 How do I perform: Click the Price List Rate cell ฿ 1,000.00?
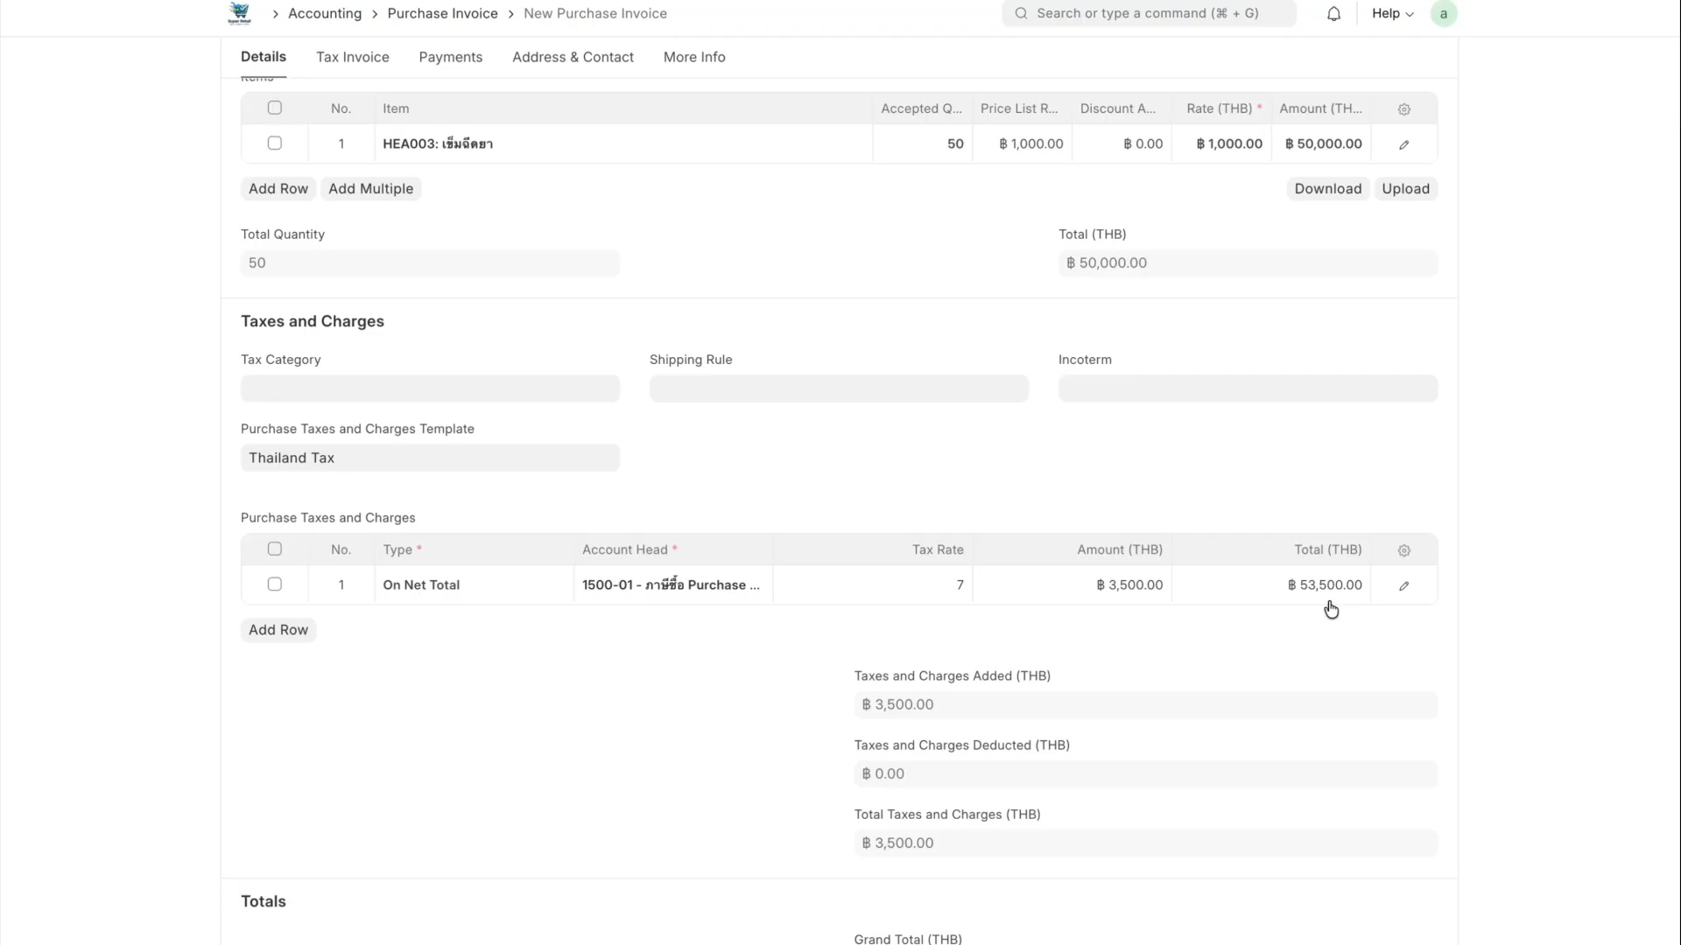(x=1022, y=143)
